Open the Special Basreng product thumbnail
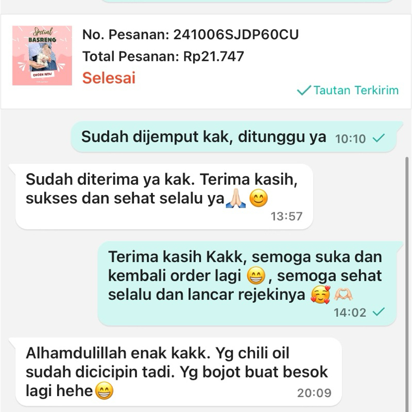The height and width of the screenshot is (412, 412). (42, 56)
